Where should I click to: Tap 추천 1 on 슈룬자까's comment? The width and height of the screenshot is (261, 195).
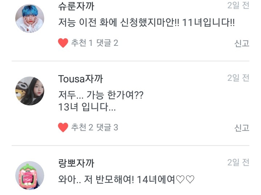[x=82, y=43]
